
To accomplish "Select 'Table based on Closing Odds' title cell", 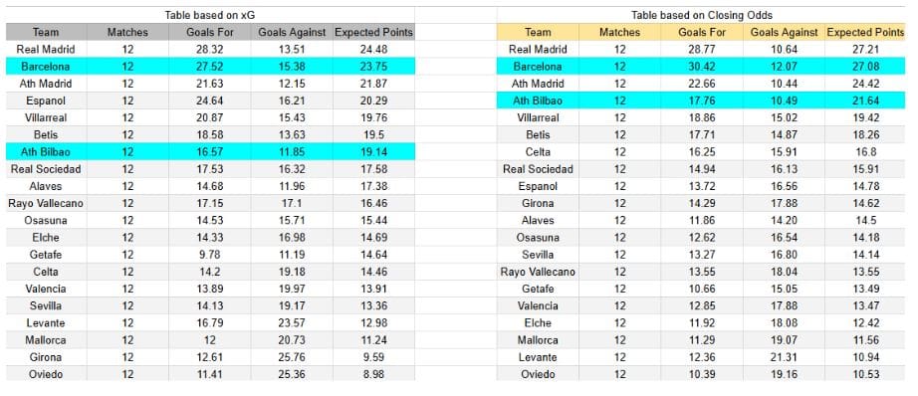I will click(x=701, y=15).
